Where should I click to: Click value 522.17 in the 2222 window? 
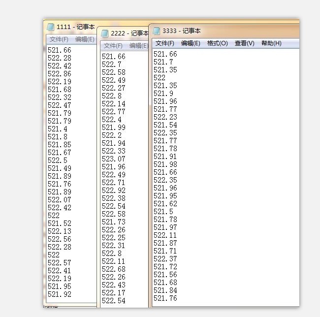(x=113, y=293)
